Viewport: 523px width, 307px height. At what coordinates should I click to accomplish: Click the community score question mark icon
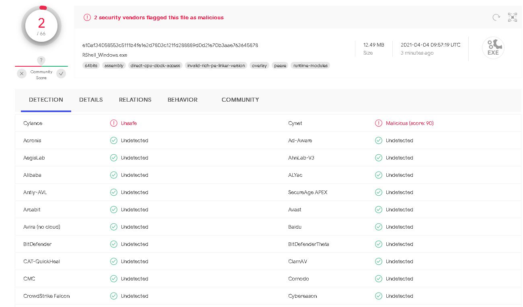tap(41, 60)
